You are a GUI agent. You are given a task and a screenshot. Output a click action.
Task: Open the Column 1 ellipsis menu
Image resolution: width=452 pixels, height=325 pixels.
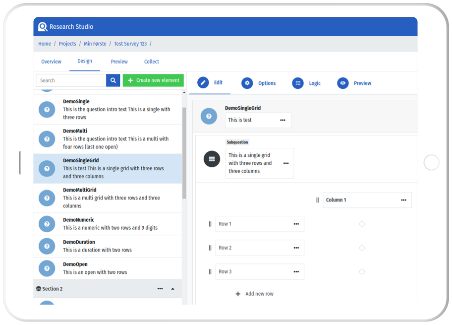click(x=403, y=200)
